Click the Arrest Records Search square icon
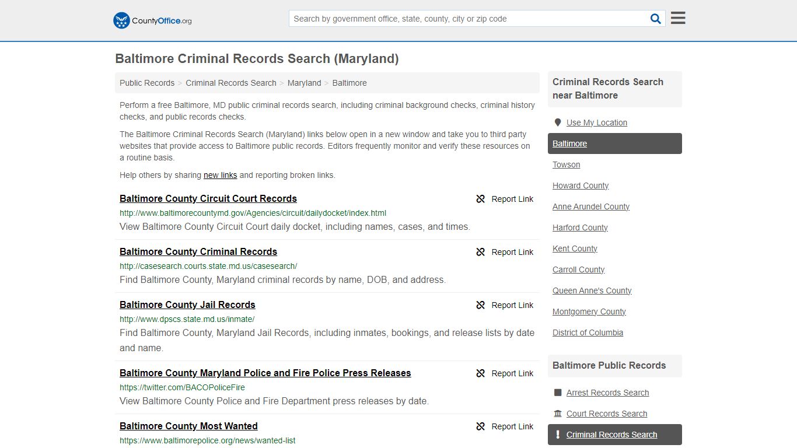 click(x=558, y=393)
